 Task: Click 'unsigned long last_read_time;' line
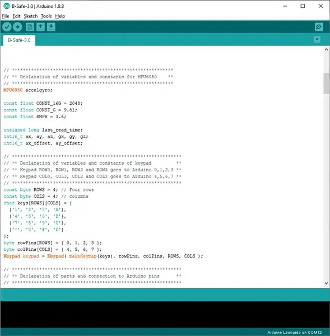pos(43,130)
